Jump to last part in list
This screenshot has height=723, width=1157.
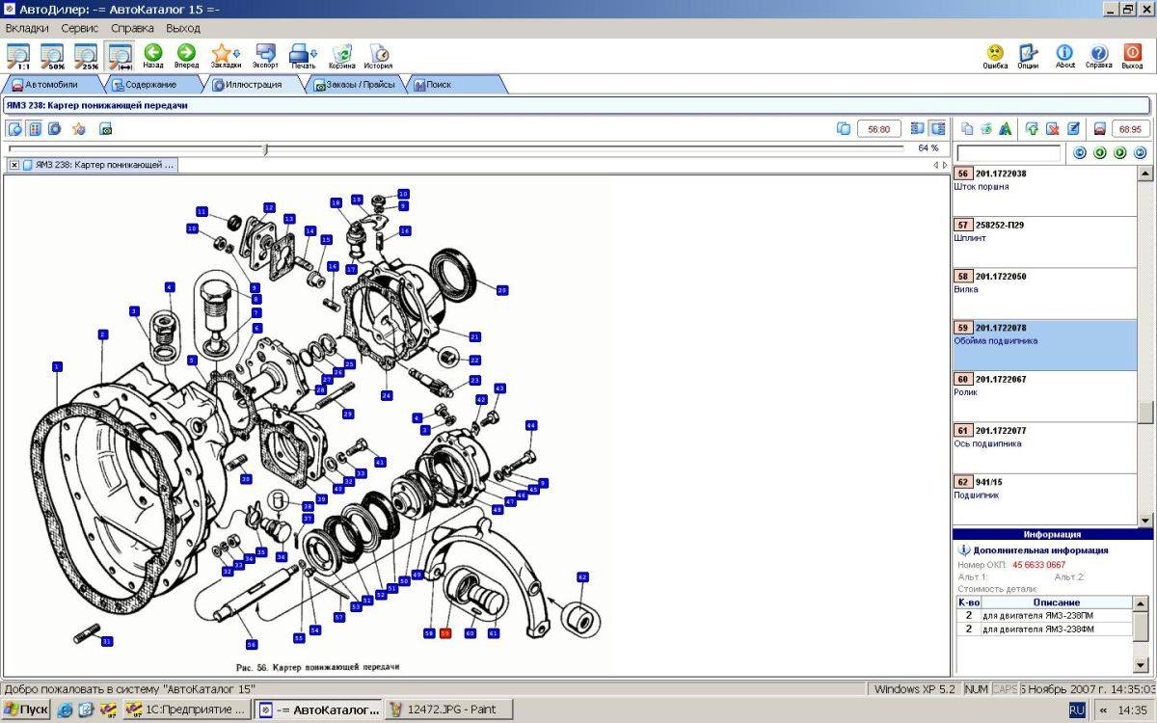1141,152
